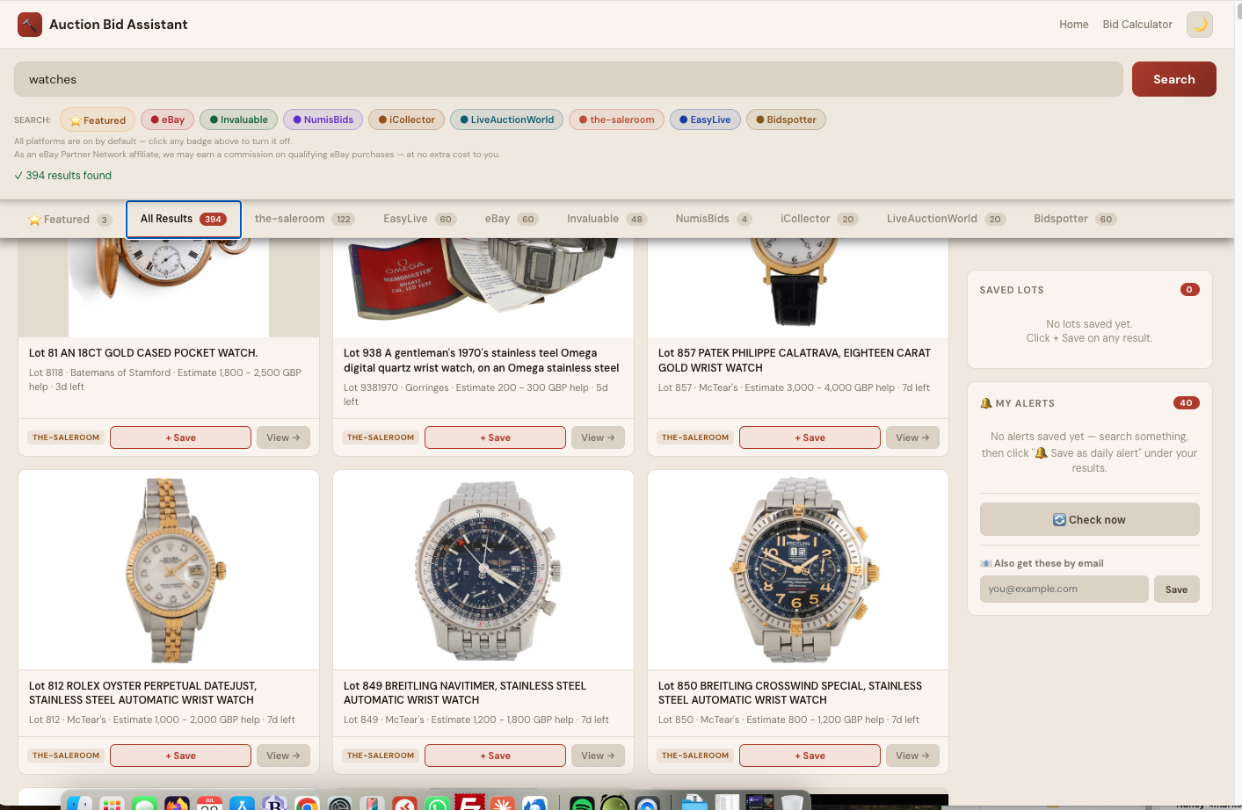Viewport: 1242px width, 810px height.
Task: Show the NumisBids results tab
Action: point(713,219)
